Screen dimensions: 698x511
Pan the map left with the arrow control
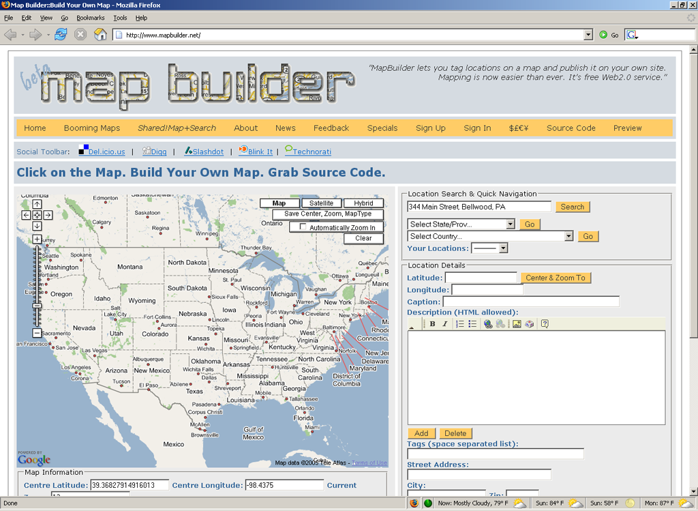coord(27,215)
